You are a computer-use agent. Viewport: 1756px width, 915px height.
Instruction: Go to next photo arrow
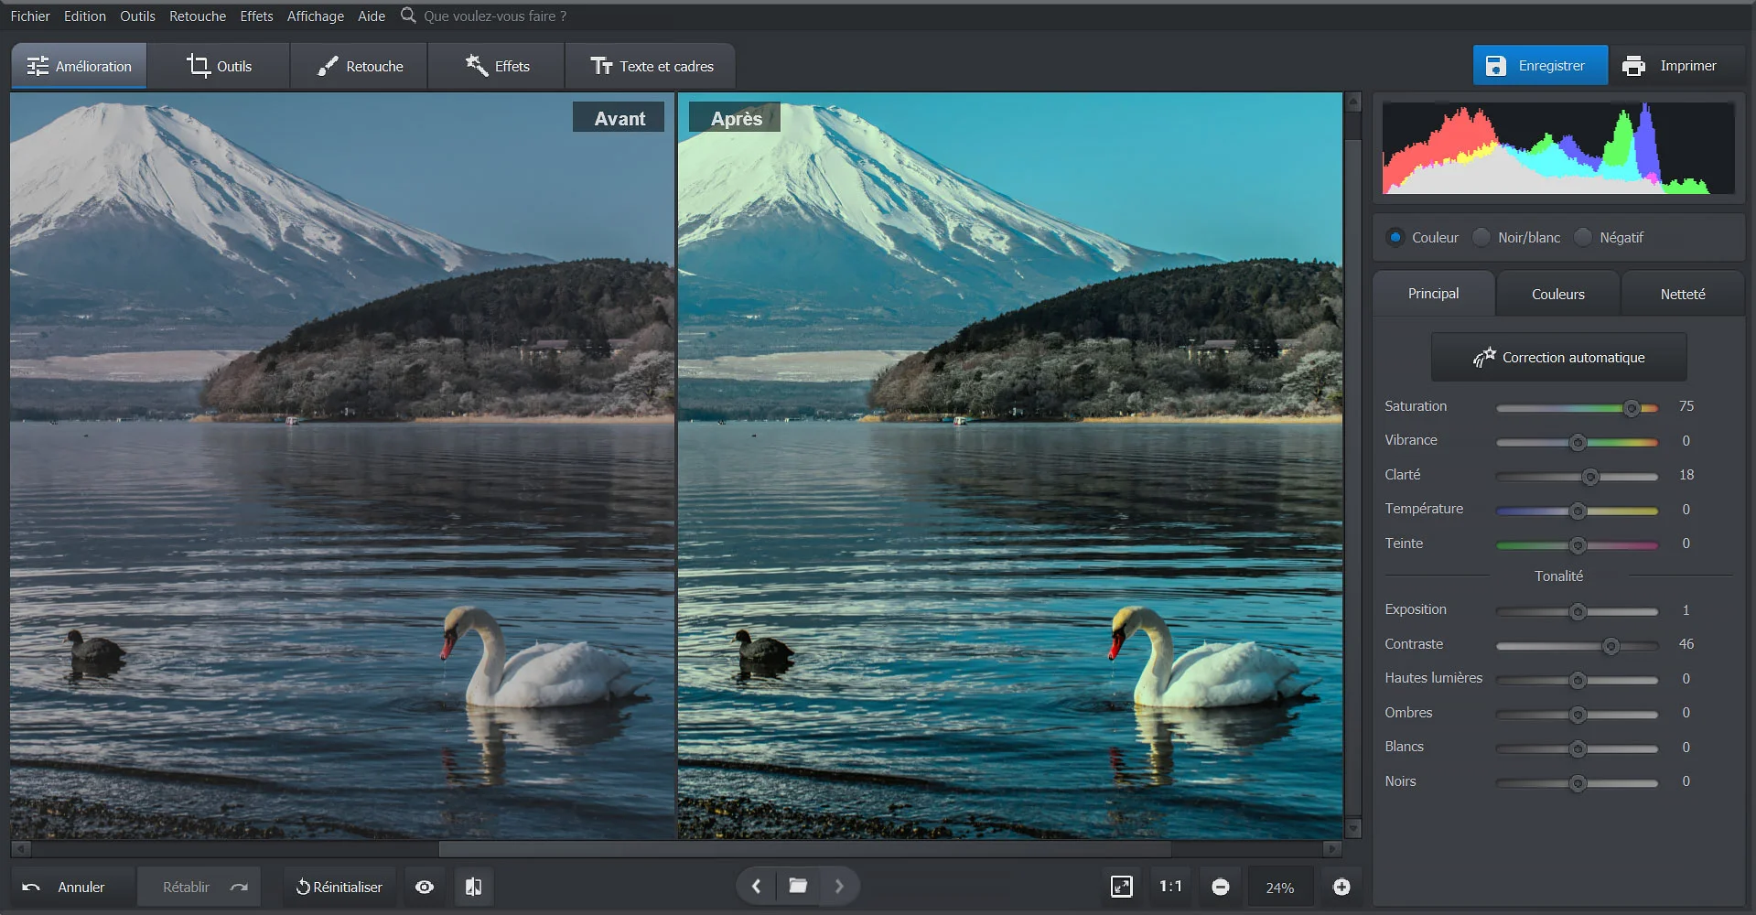839,886
